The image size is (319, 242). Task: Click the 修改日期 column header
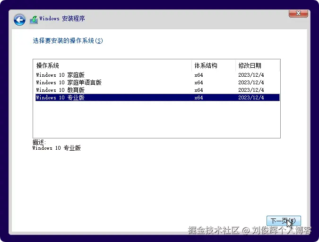click(258, 65)
